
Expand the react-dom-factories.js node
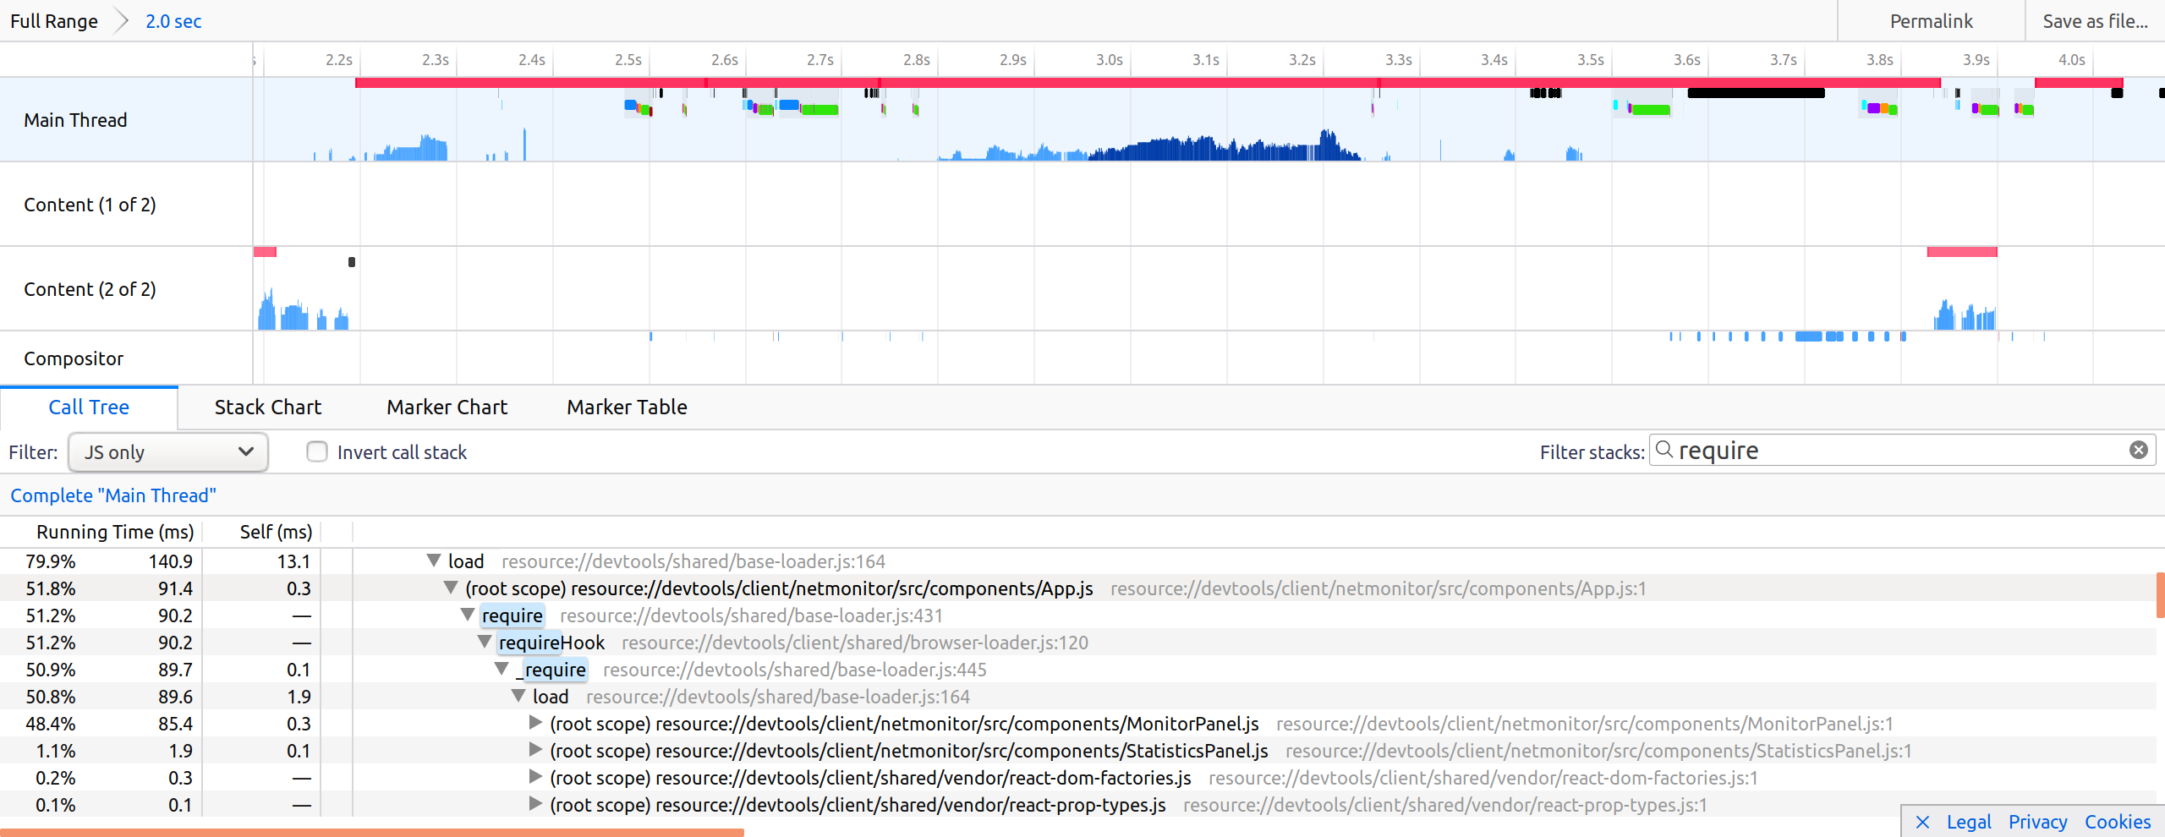(x=535, y=778)
